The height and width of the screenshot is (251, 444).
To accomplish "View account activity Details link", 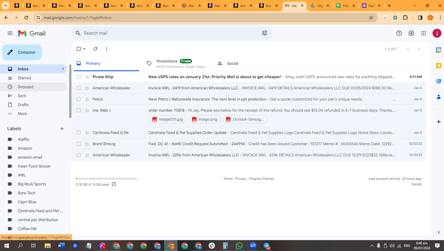I will tap(416, 184).
